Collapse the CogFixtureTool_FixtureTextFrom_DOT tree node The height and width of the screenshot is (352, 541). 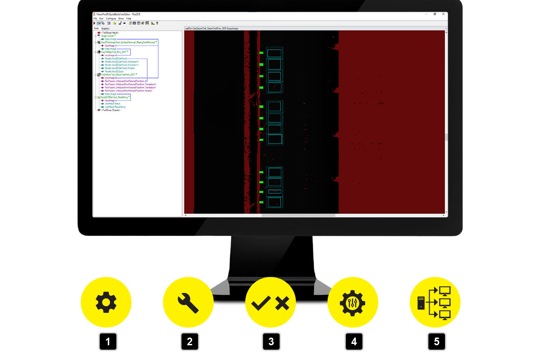click(96, 75)
